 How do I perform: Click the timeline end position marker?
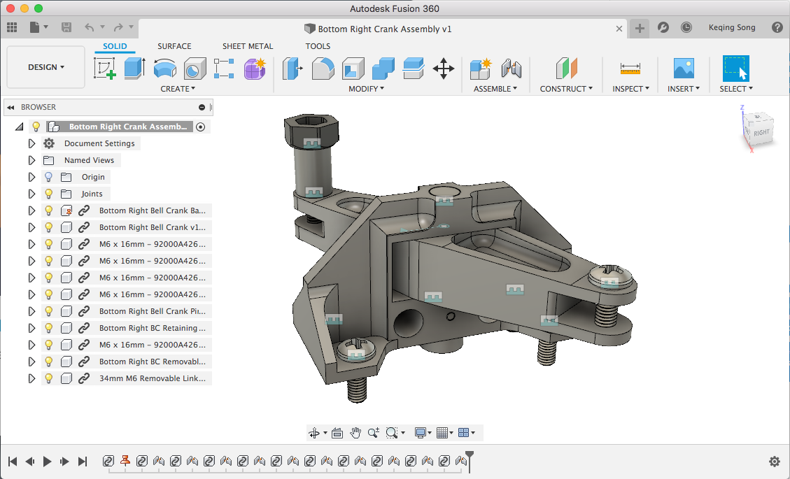[470, 457]
